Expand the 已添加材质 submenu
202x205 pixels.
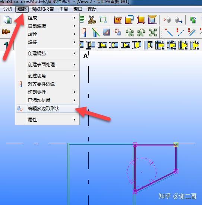(x=47, y=100)
